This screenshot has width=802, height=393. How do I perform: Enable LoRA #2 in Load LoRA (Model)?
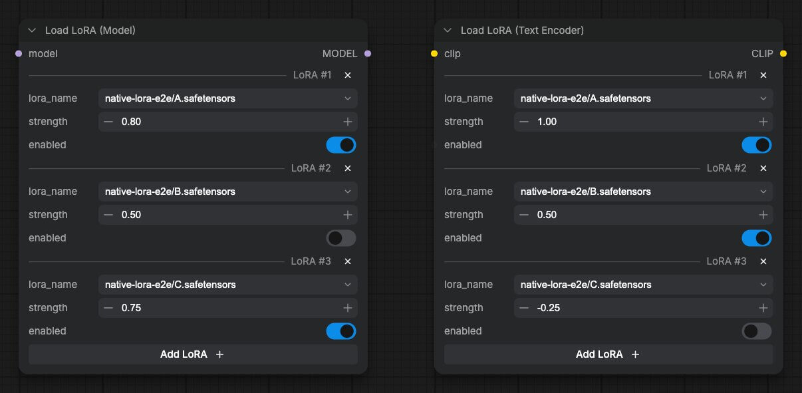click(x=341, y=238)
